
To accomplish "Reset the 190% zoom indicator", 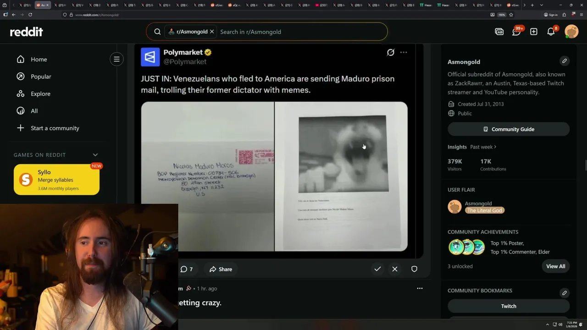I will [x=502, y=15].
